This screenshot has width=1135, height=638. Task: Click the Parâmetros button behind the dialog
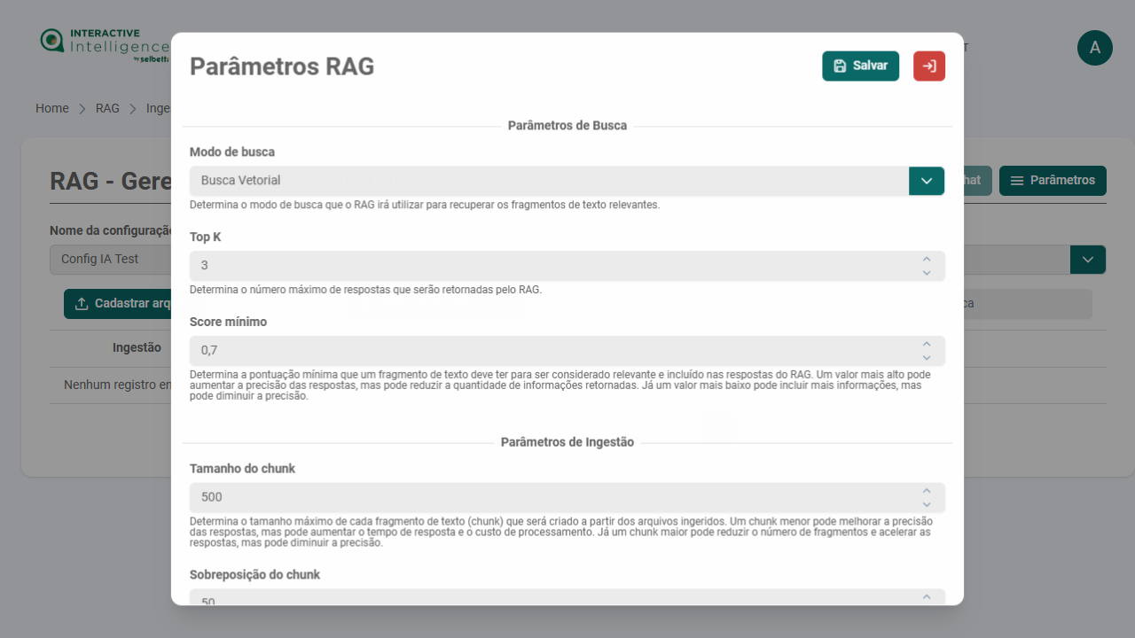click(x=1053, y=181)
